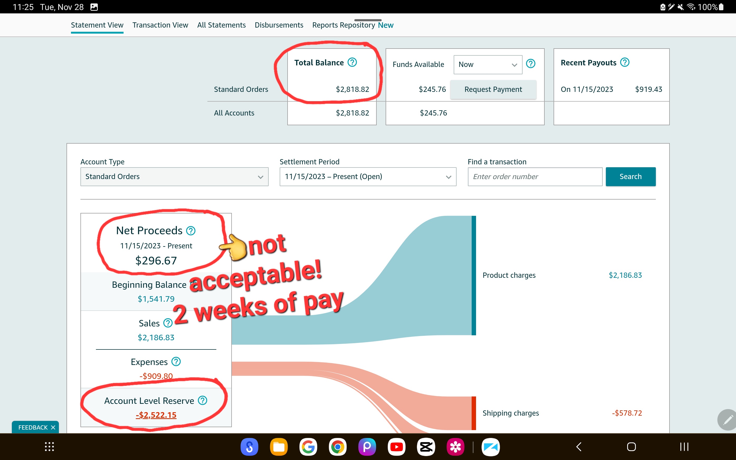Viewport: 736px width, 460px height.
Task: Expand the Account Type Standard Orders dropdown
Action: click(x=174, y=176)
